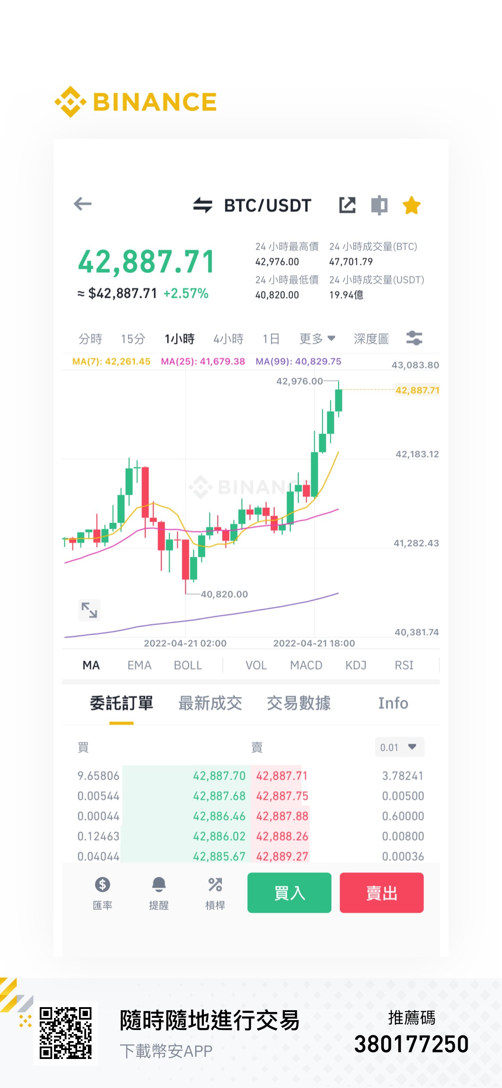The height and width of the screenshot is (1088, 502).
Task: Expand the 更多 timeframe dropdown
Action: click(317, 339)
